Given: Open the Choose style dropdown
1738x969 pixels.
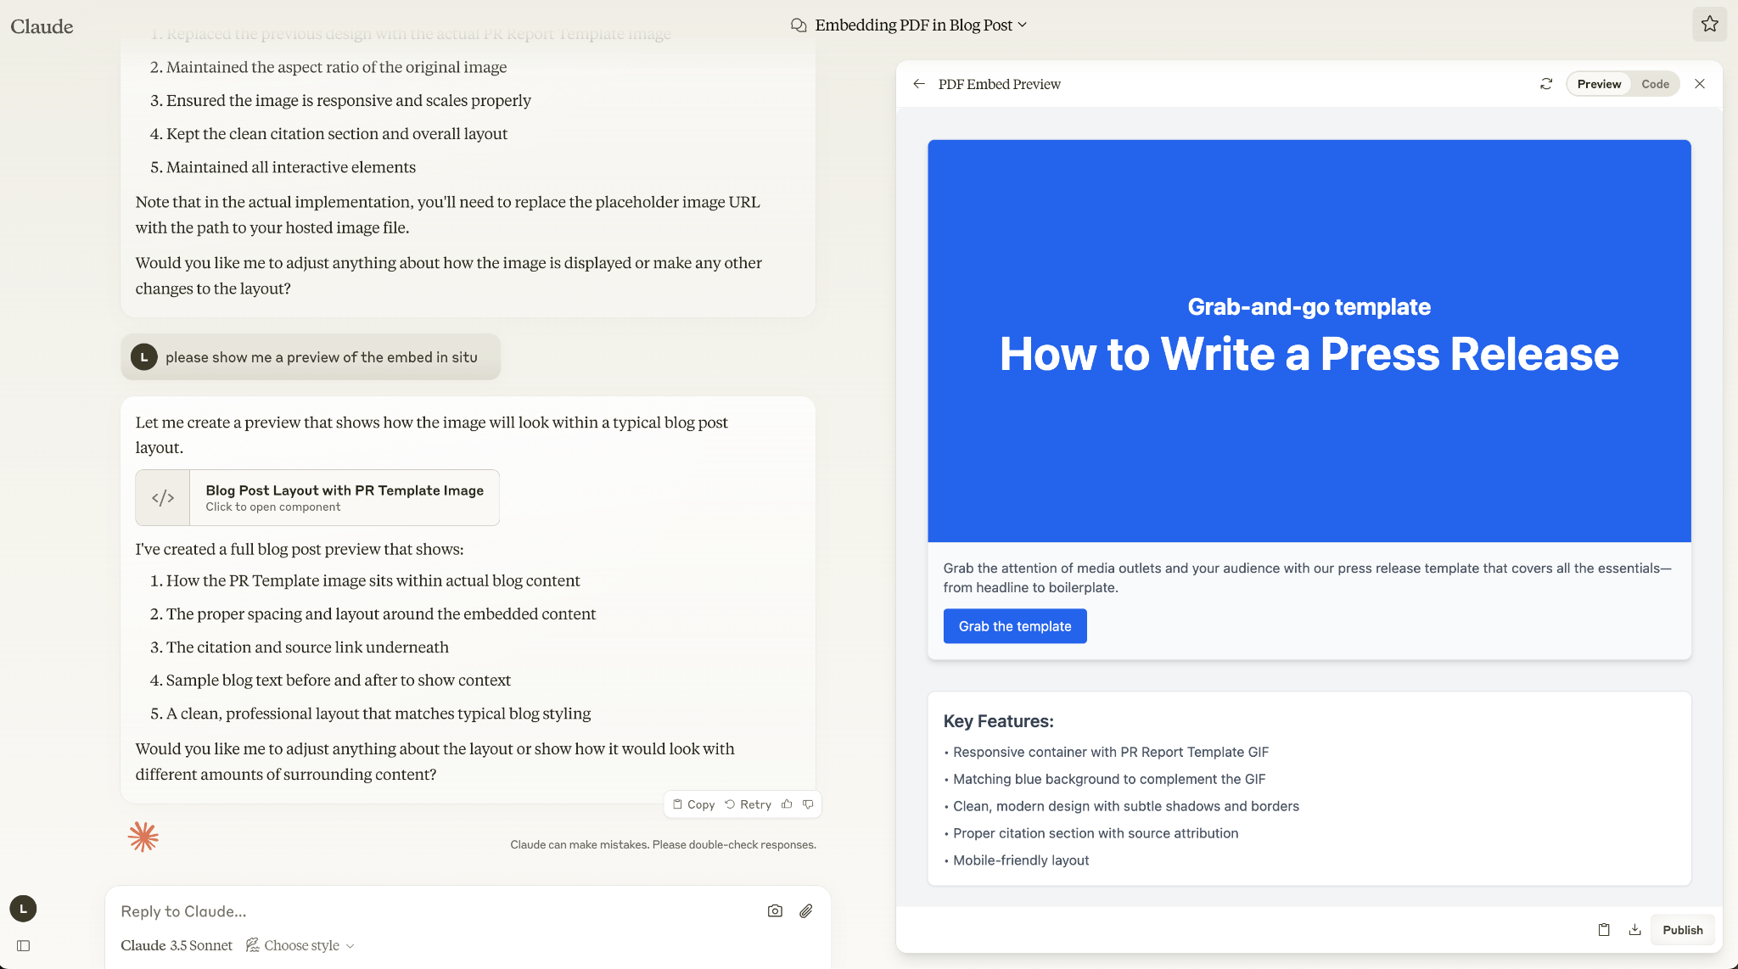Looking at the screenshot, I should (x=299, y=944).
